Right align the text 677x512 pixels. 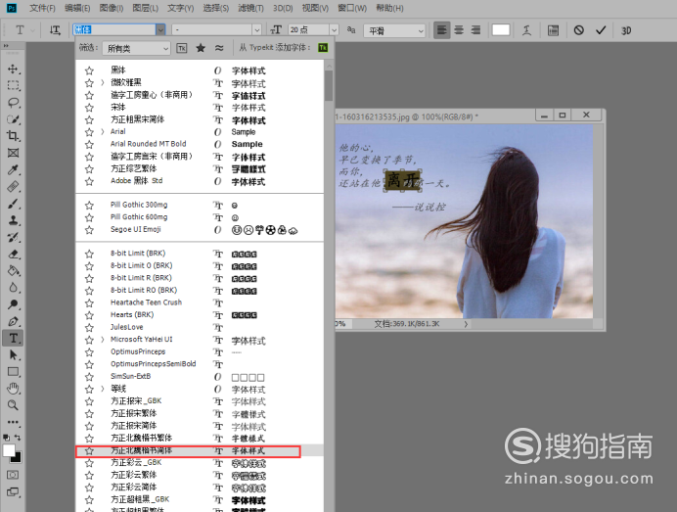coord(475,30)
